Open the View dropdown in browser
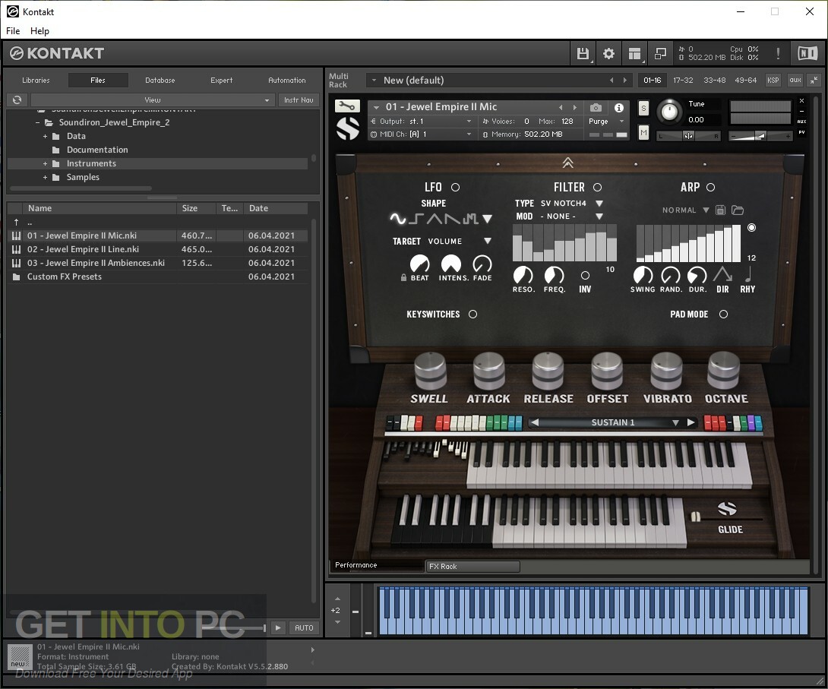 pyautogui.click(x=153, y=100)
